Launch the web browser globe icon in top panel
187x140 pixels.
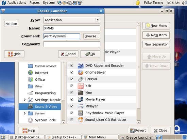(59, 3)
